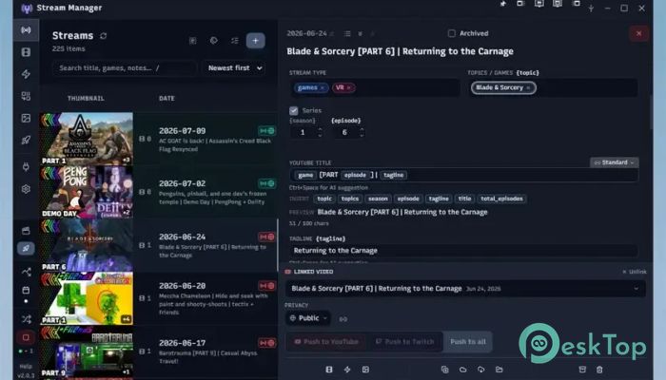Screen dimensions: 666x380
Task: Click the pin icon in title bar
Action: coord(503,4)
